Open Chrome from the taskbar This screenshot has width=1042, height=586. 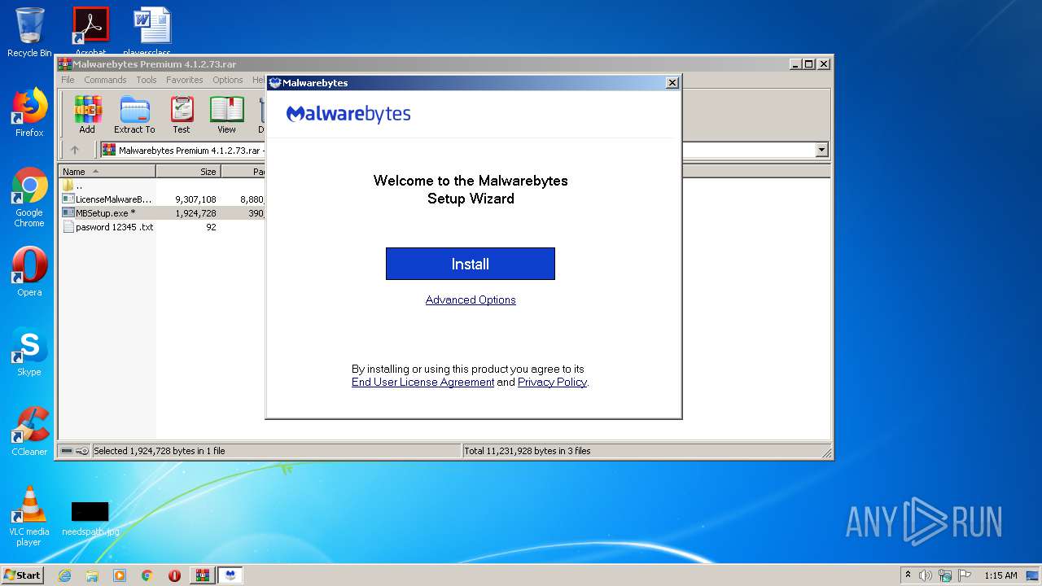(147, 575)
